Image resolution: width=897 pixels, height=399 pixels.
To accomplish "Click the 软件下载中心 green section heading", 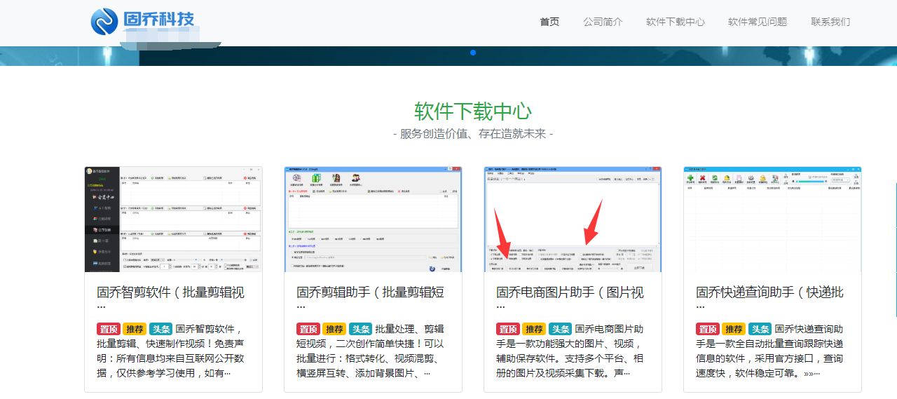I will coord(473,111).
